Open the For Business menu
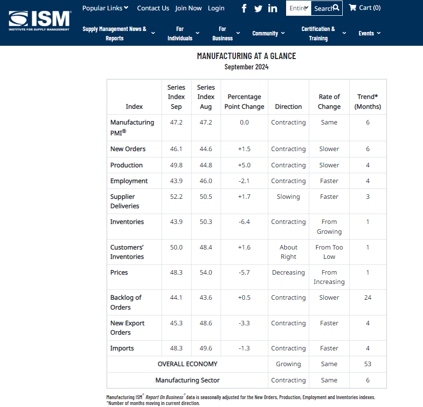The height and width of the screenshot is (407, 423). click(x=226, y=33)
